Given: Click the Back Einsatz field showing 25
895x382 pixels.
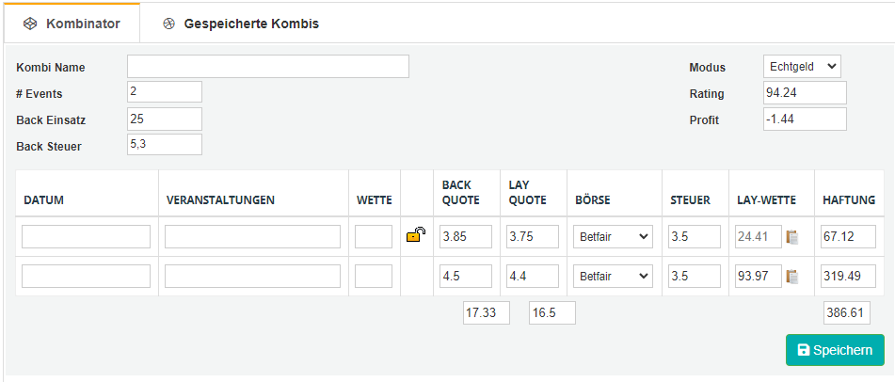Looking at the screenshot, I should [165, 119].
